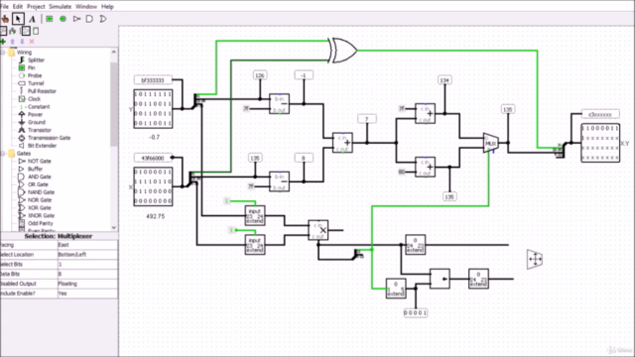This screenshot has height=357, width=635.
Task: Click the multiplier component on canvas
Action: point(317,230)
